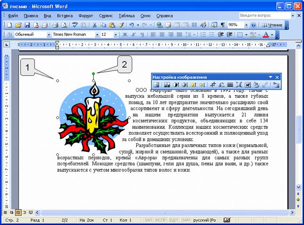The height and width of the screenshot is (225, 304).
Task: Open the Вставка menu
Action: [64, 15]
